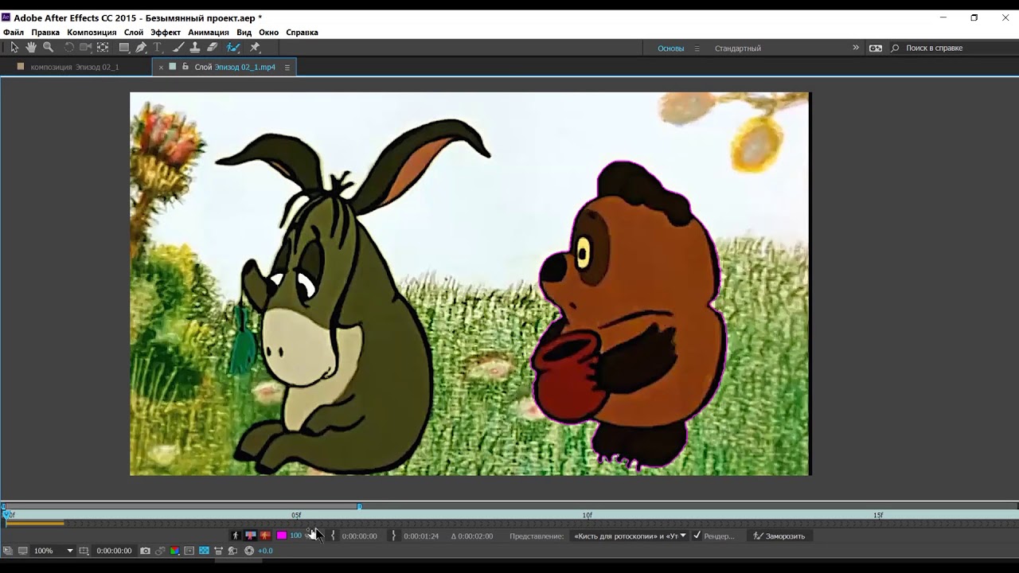
Task: Toggle Alpha Overlay view button
Action: (265, 536)
